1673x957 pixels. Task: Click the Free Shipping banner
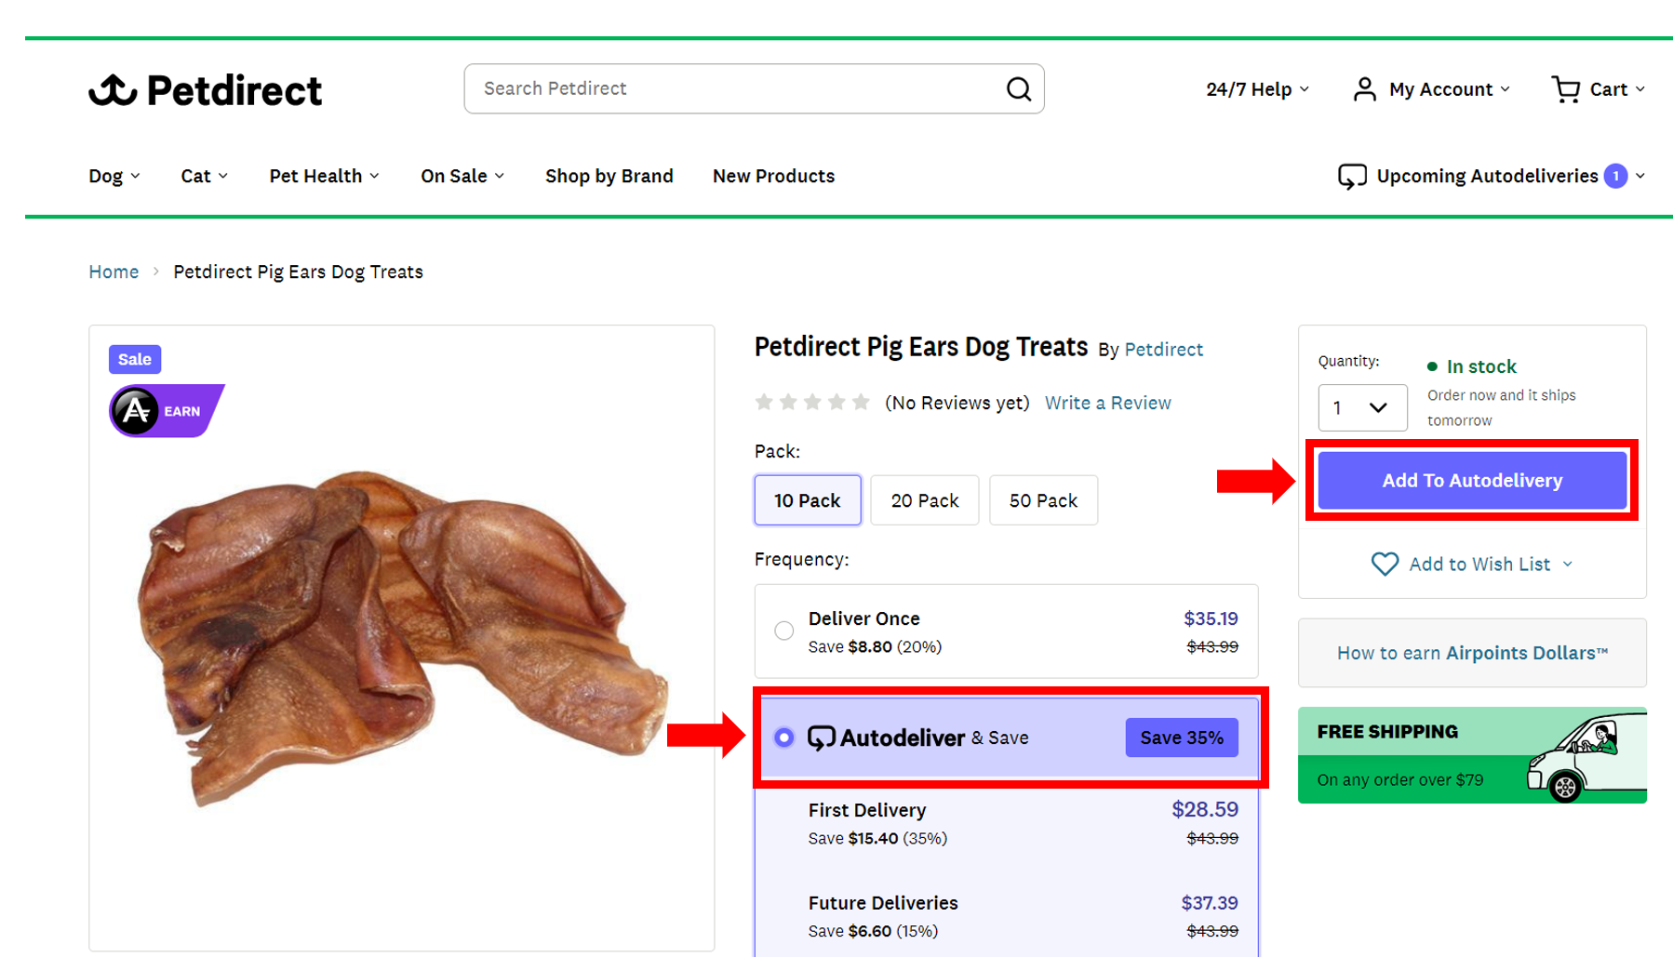pos(1472,755)
